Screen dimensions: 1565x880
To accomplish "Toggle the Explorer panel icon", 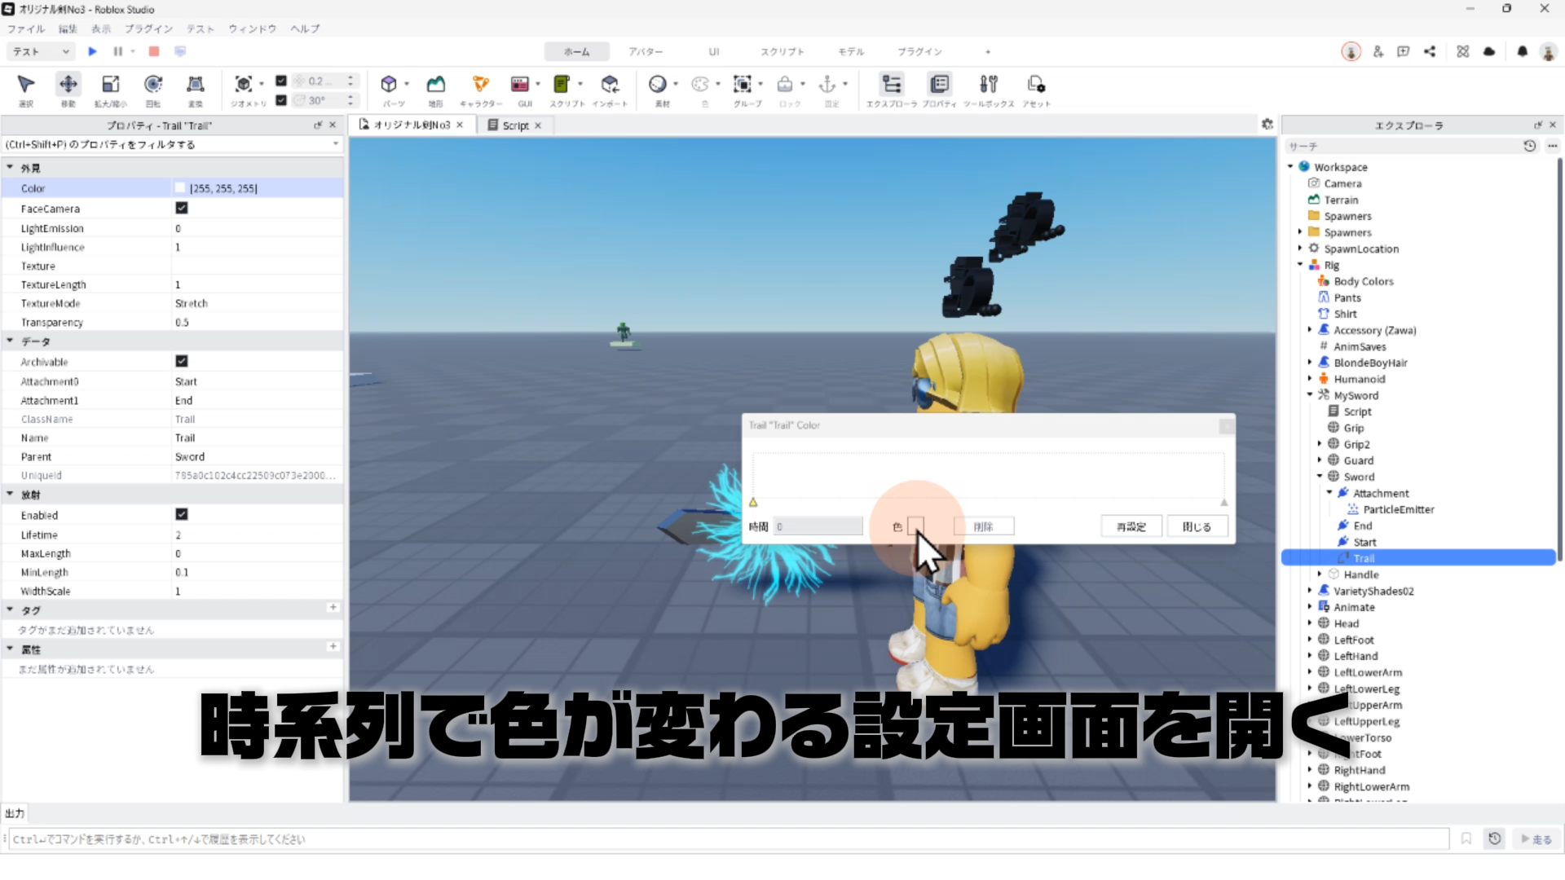I will pos(892,84).
